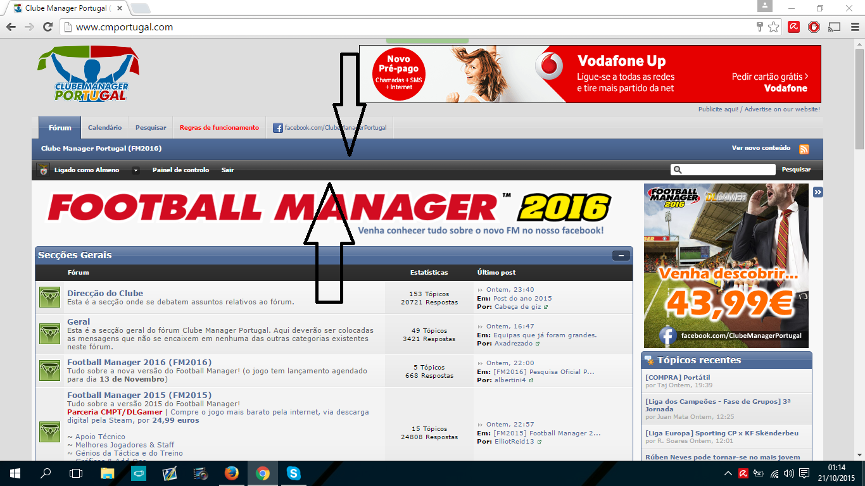Bookmark this page with the star icon
Viewport: 865px width, 486px height.
[x=774, y=27]
